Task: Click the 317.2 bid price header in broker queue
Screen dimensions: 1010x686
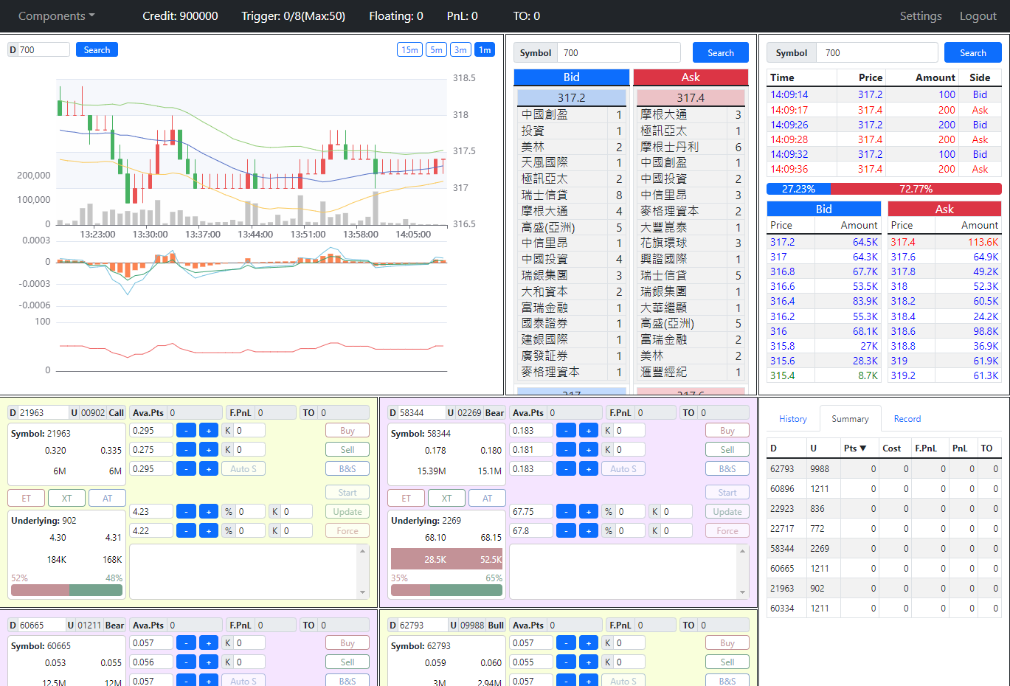Action: [572, 98]
